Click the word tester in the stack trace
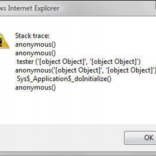This screenshot has width=156, height=156. [25, 62]
